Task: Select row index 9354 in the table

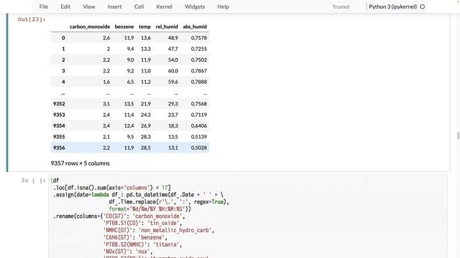Action: 59,125
